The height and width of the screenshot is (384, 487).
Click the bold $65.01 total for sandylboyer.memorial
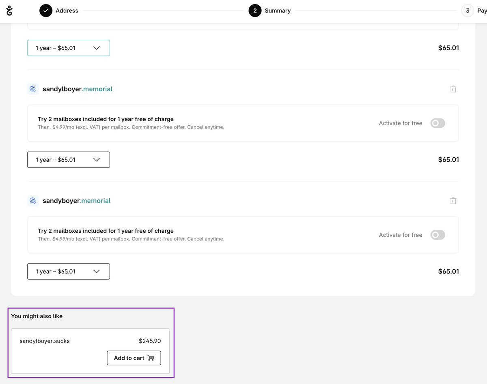click(448, 160)
